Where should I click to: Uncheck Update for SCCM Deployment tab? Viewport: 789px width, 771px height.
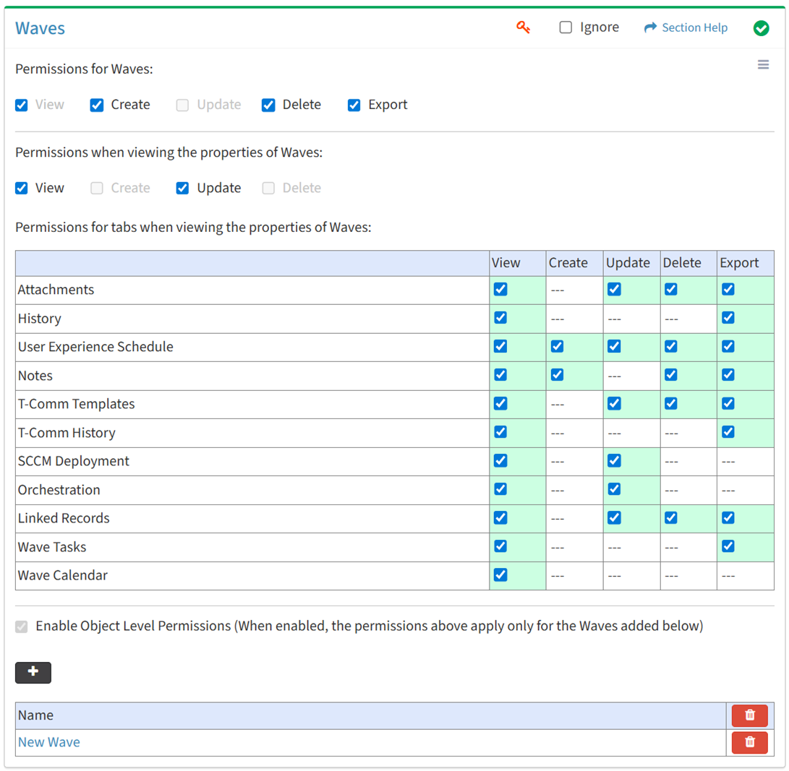pyautogui.click(x=614, y=461)
